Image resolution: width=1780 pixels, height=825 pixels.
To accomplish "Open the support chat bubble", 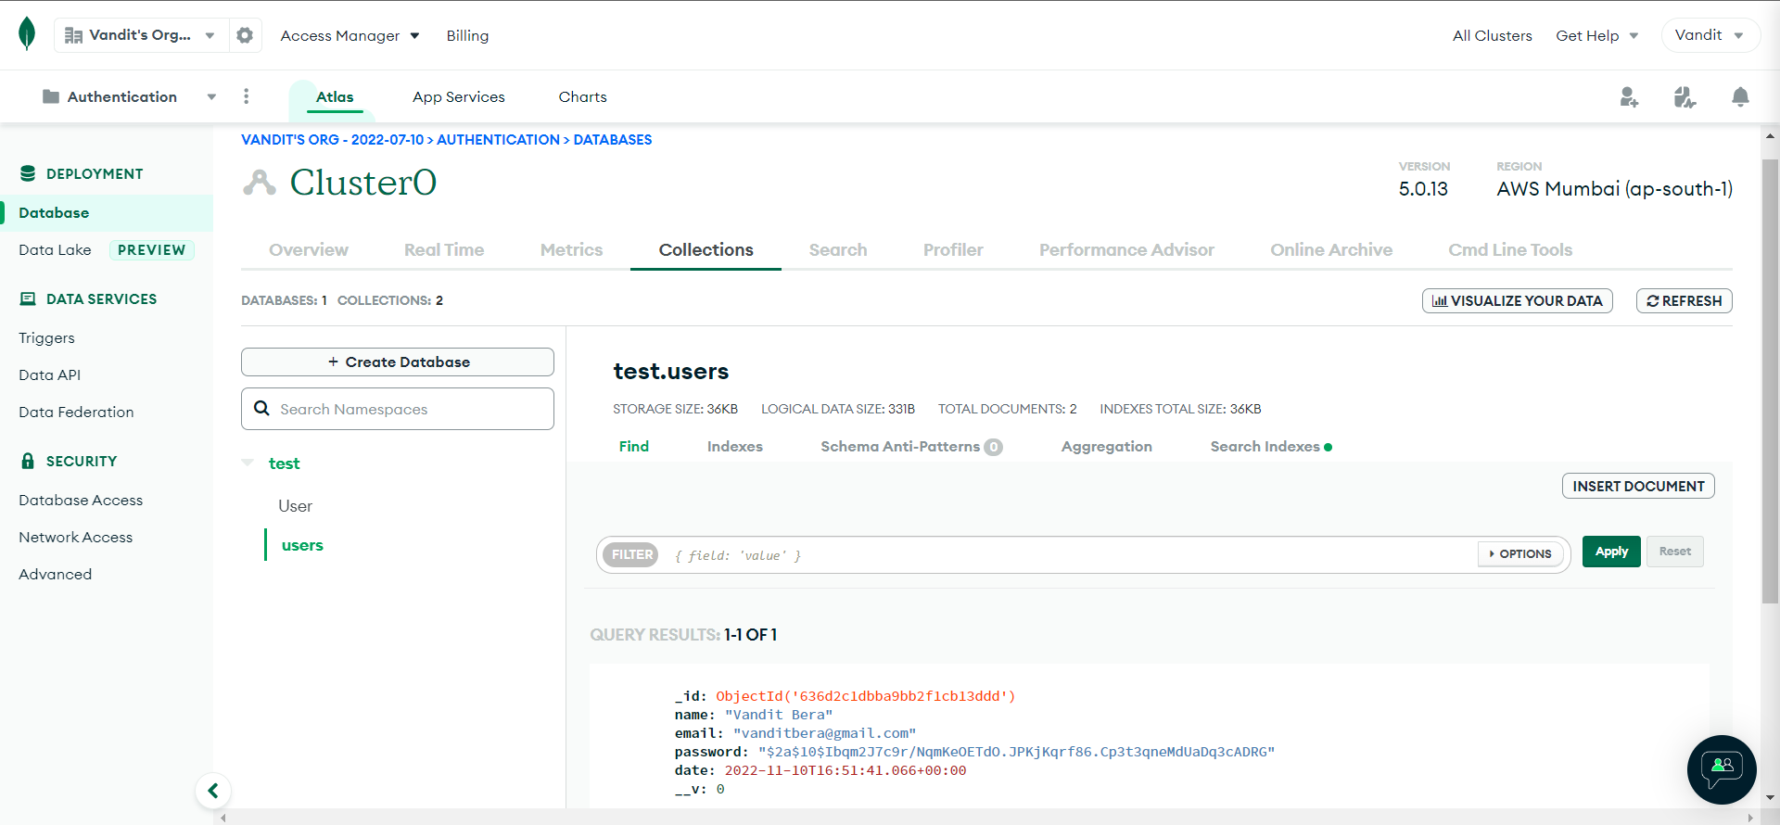I will point(1722,769).
